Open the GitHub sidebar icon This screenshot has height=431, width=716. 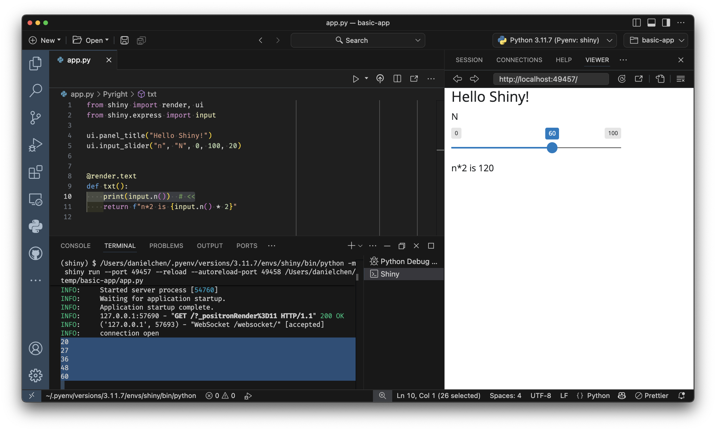click(35, 253)
